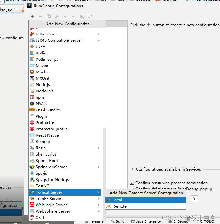
Task: Expand Configurations available in Services section
Action: (132, 169)
